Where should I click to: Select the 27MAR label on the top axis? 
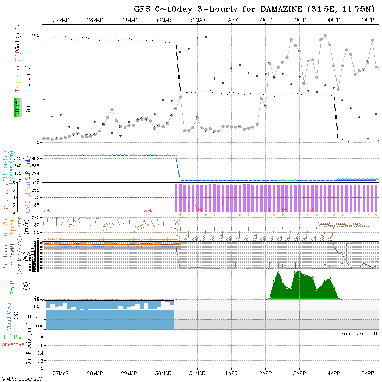click(x=61, y=20)
